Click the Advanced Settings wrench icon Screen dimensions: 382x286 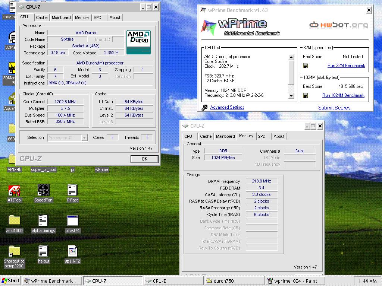pyautogui.click(x=205, y=107)
